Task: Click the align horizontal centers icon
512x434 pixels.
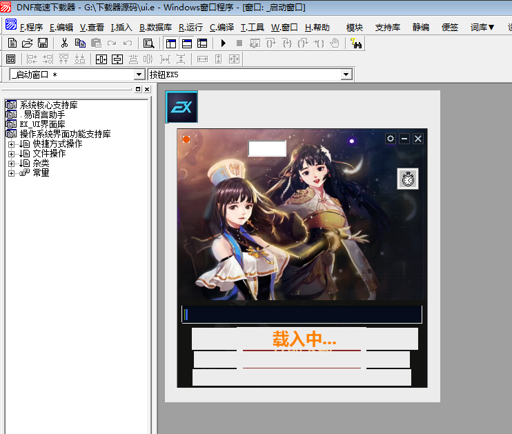Action: (x=133, y=59)
